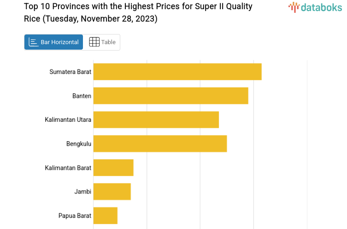
Task: Select the Papua Barat bar
Action: pos(106,215)
